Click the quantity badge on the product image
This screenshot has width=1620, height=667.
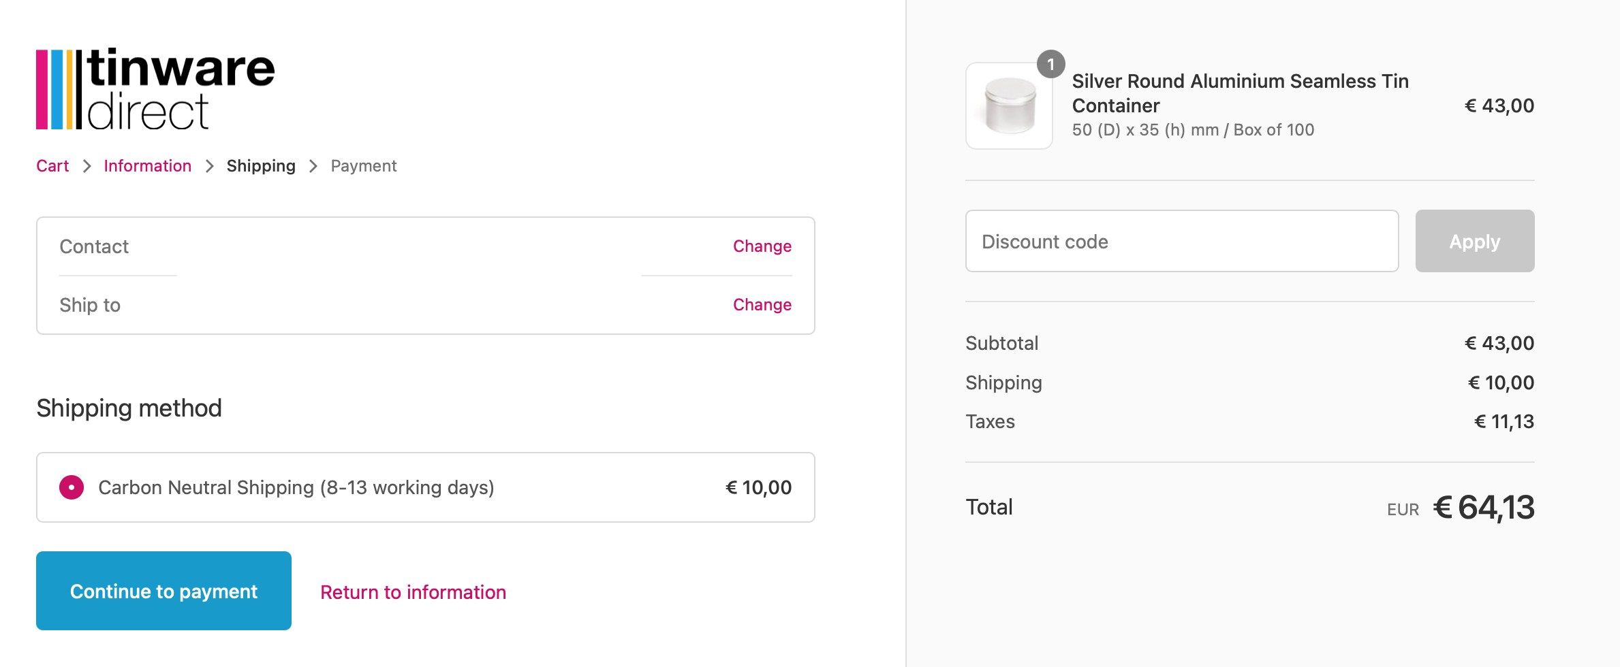tap(1050, 65)
